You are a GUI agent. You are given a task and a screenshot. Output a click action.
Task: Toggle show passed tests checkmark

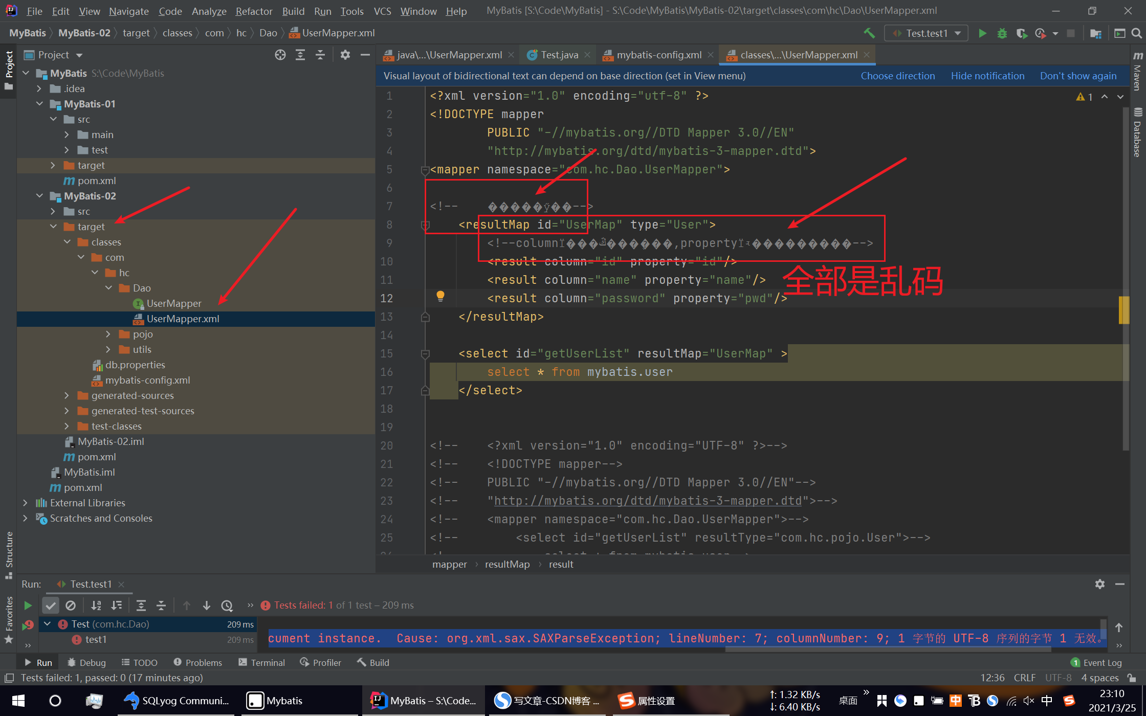coord(50,606)
